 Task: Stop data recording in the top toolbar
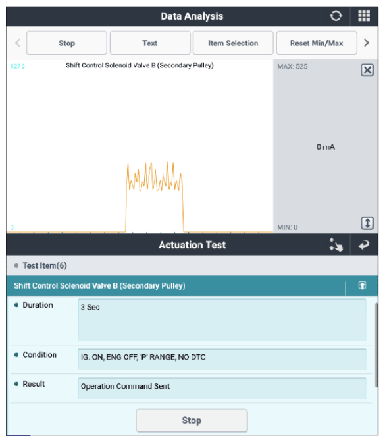click(x=66, y=43)
